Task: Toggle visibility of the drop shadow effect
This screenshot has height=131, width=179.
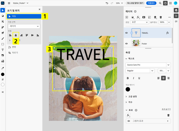Action: click(x=129, y=121)
